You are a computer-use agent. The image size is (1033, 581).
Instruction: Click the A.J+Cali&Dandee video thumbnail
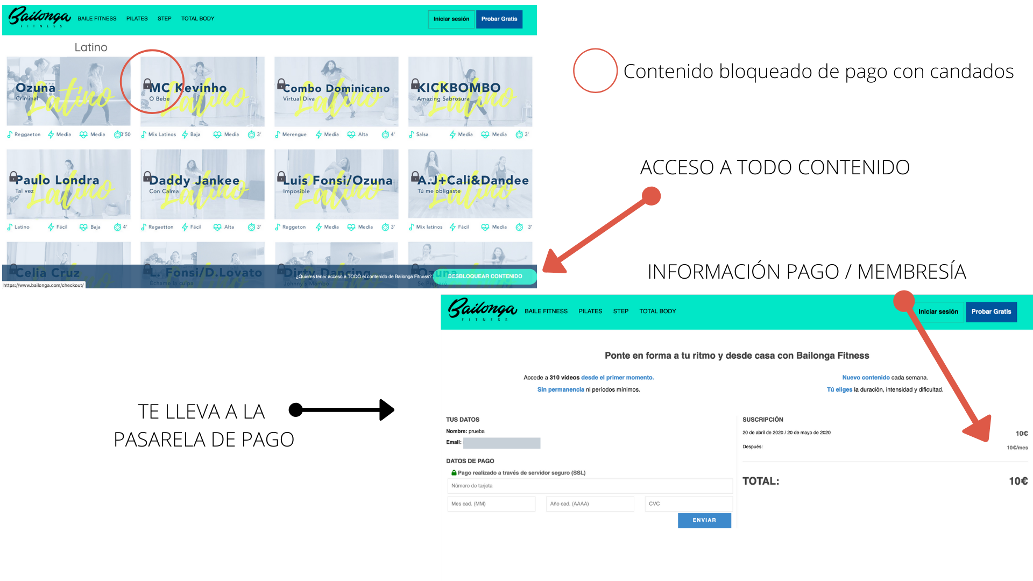(470, 184)
